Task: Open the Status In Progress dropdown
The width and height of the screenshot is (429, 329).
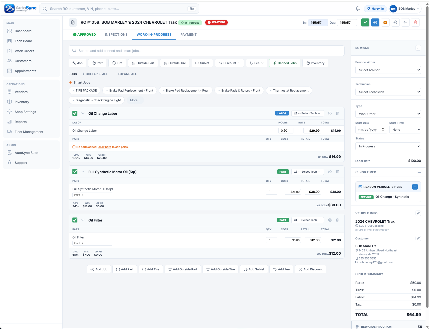Action: pos(388,146)
